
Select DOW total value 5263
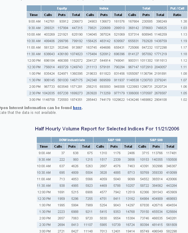(89, 166)
